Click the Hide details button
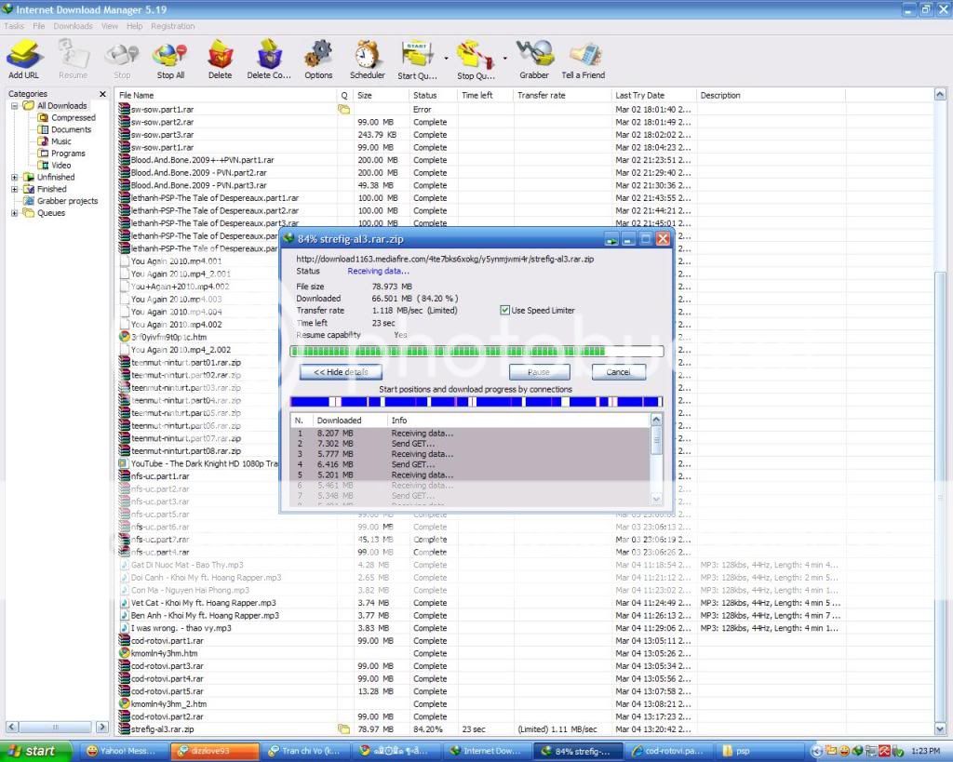Image resolution: width=953 pixels, height=762 pixels. click(x=341, y=372)
